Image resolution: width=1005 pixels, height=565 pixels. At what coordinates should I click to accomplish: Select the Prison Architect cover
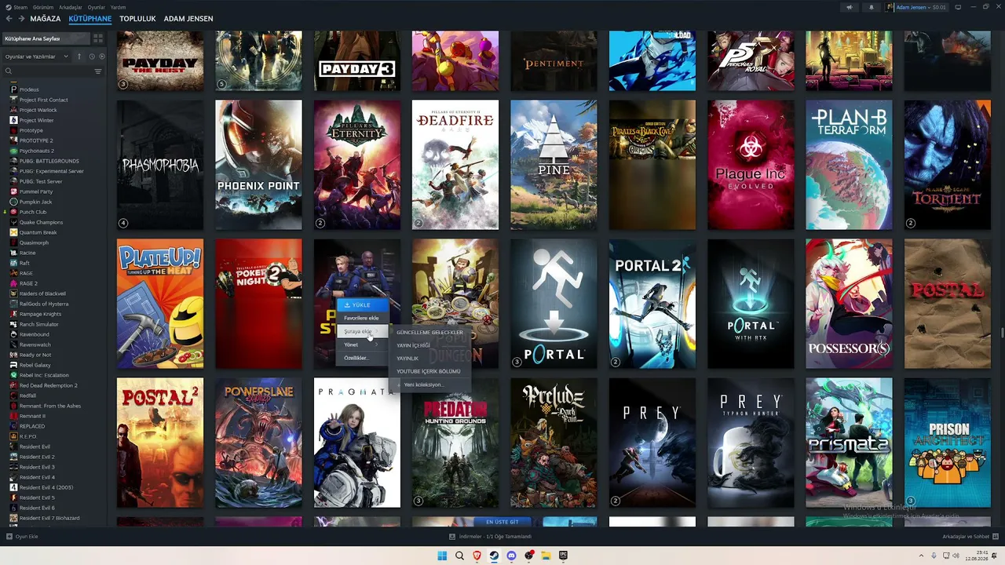coord(947,443)
